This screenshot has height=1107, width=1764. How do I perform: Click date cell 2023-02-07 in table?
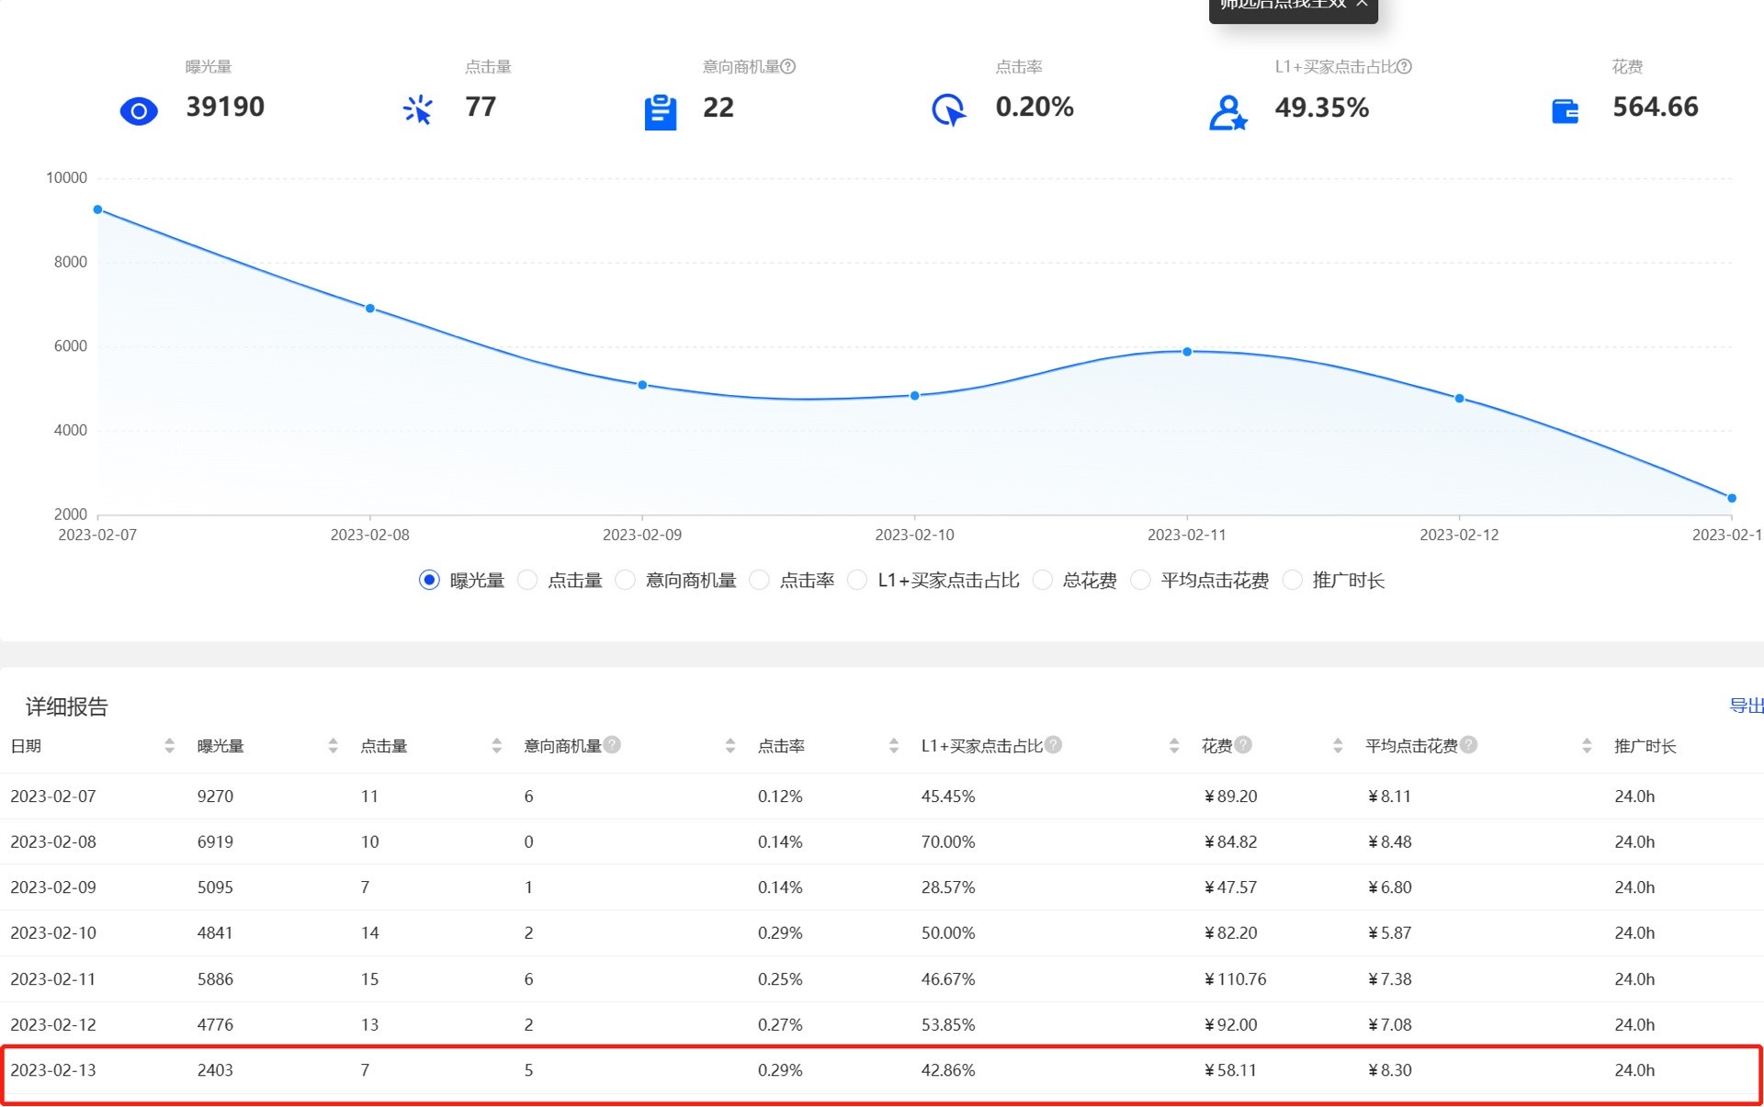coord(53,796)
